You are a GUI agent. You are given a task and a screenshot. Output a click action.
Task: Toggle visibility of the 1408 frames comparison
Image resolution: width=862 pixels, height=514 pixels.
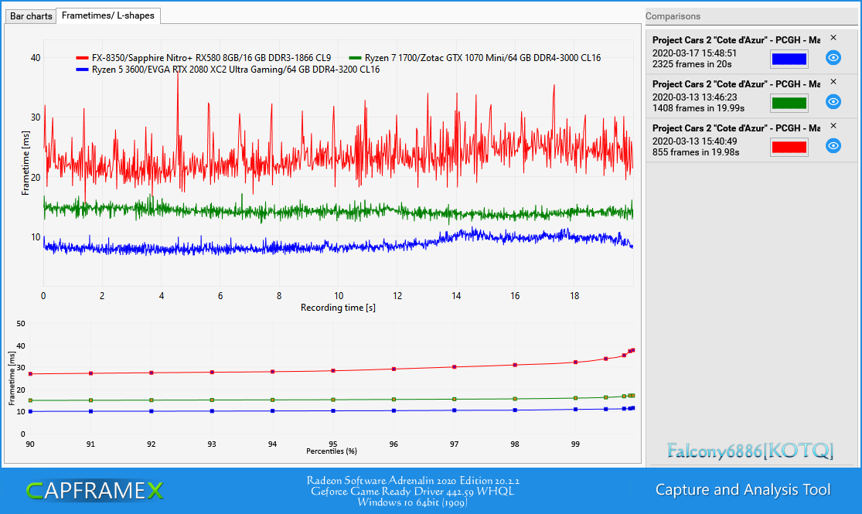point(833,102)
